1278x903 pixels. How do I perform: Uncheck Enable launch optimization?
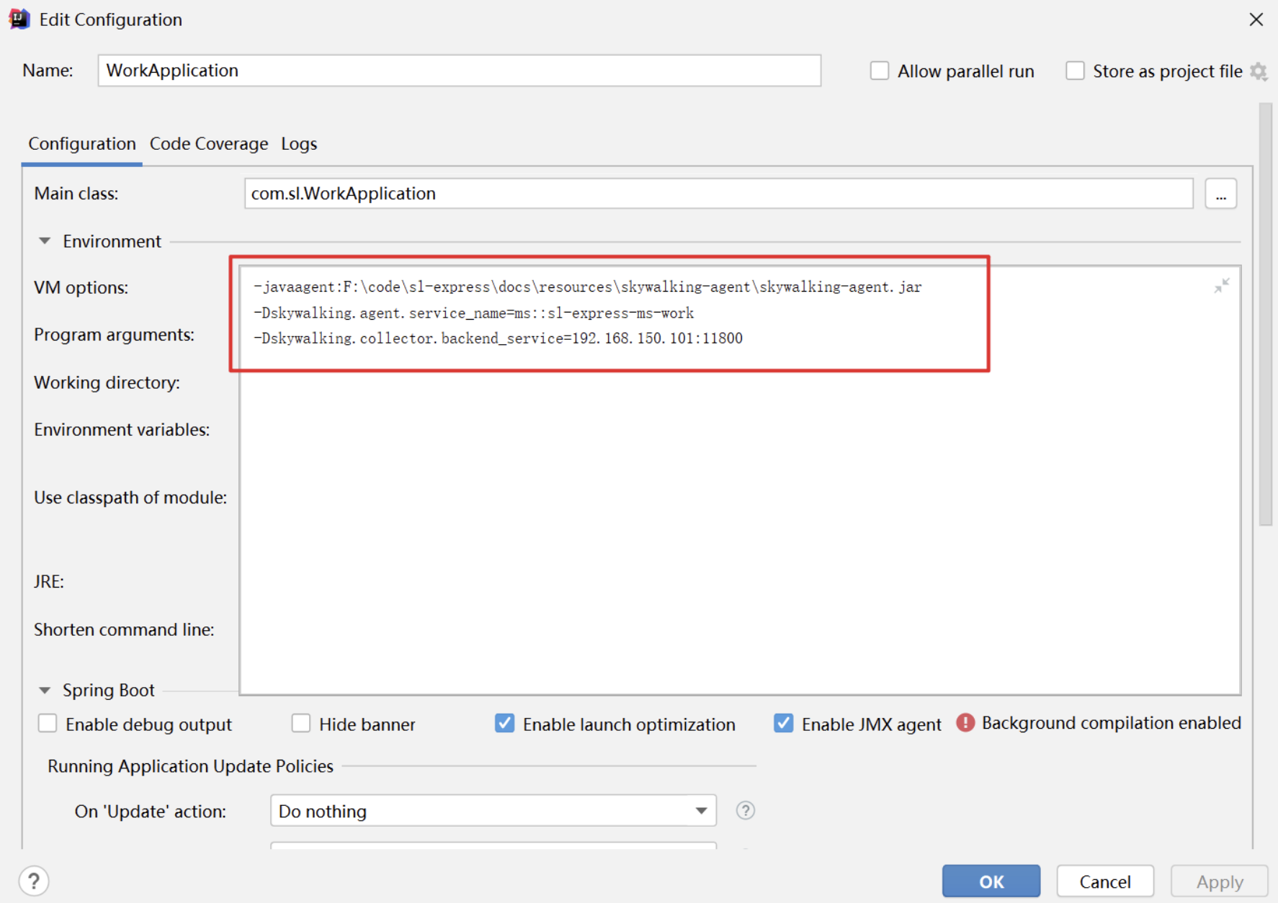pyautogui.click(x=505, y=724)
